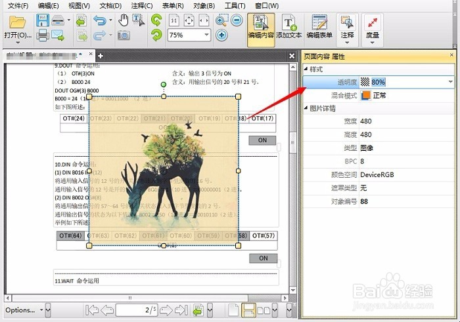Click the scanner icon in the toolbar
The width and height of the screenshot is (460, 322).
pos(58,20)
